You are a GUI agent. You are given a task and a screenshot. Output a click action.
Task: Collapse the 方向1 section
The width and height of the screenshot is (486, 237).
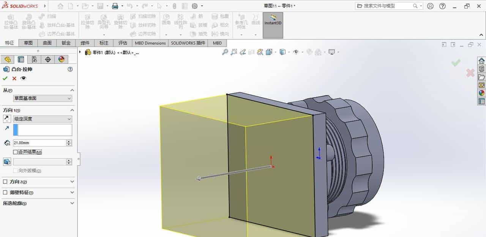point(72,110)
